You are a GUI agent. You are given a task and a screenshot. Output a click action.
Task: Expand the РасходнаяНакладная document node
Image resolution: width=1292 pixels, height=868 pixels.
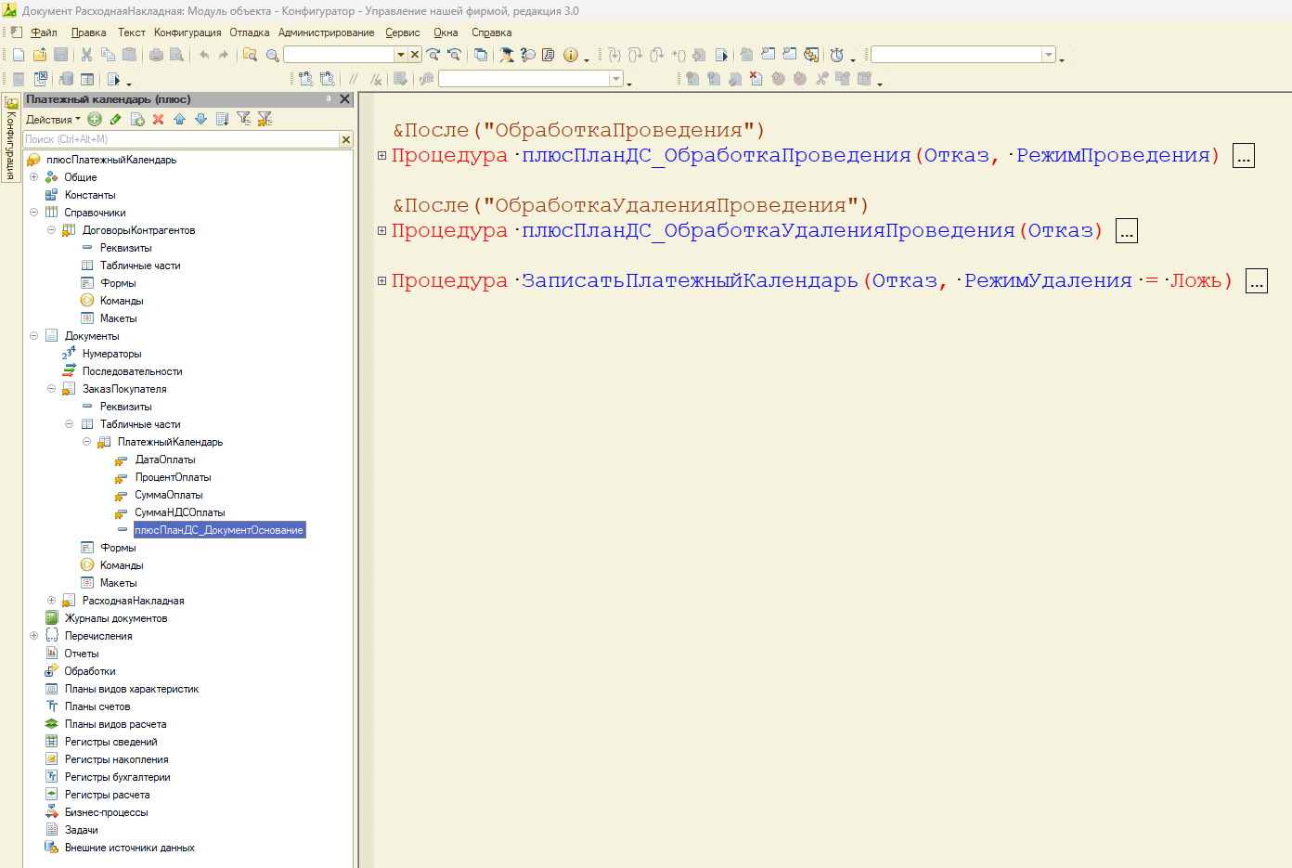[x=51, y=601]
